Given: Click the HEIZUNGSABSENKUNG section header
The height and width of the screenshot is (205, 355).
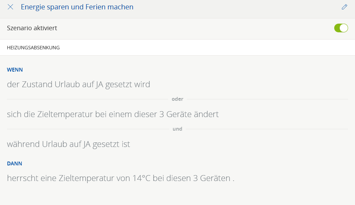Looking at the screenshot, I should 33,48.
